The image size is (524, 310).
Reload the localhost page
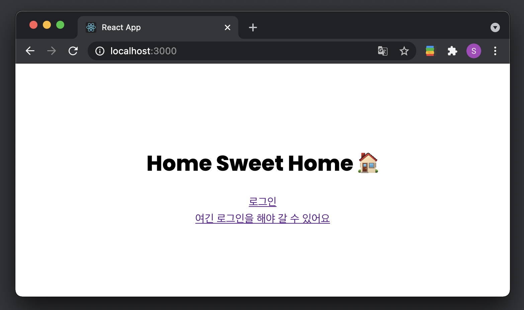[x=73, y=51]
